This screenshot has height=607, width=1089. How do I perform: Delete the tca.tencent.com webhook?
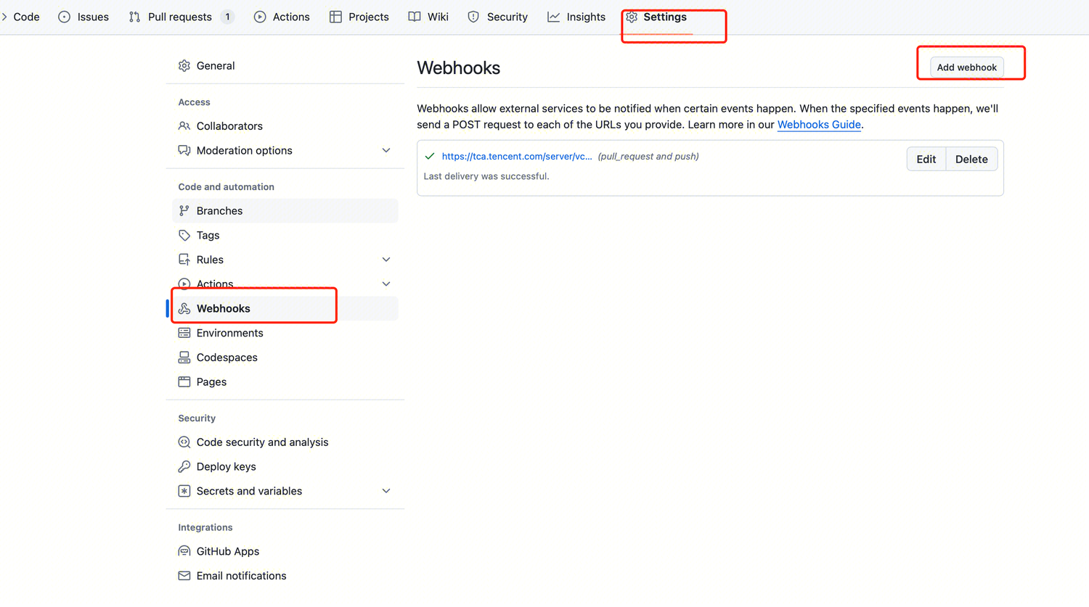(x=971, y=159)
